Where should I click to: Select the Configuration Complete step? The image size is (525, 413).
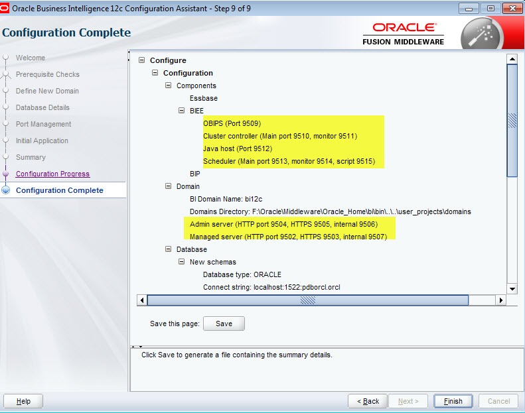(x=60, y=190)
